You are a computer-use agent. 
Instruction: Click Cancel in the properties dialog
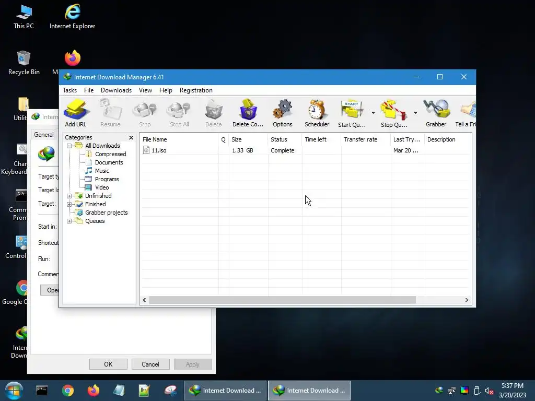[x=150, y=364]
